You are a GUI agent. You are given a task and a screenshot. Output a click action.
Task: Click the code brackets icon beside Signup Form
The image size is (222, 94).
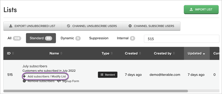coord(59,81)
